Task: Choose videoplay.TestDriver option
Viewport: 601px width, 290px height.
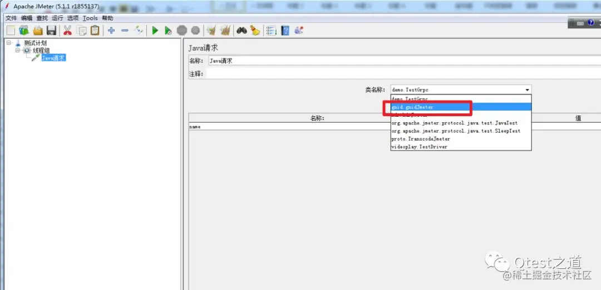Action: [x=461, y=147]
